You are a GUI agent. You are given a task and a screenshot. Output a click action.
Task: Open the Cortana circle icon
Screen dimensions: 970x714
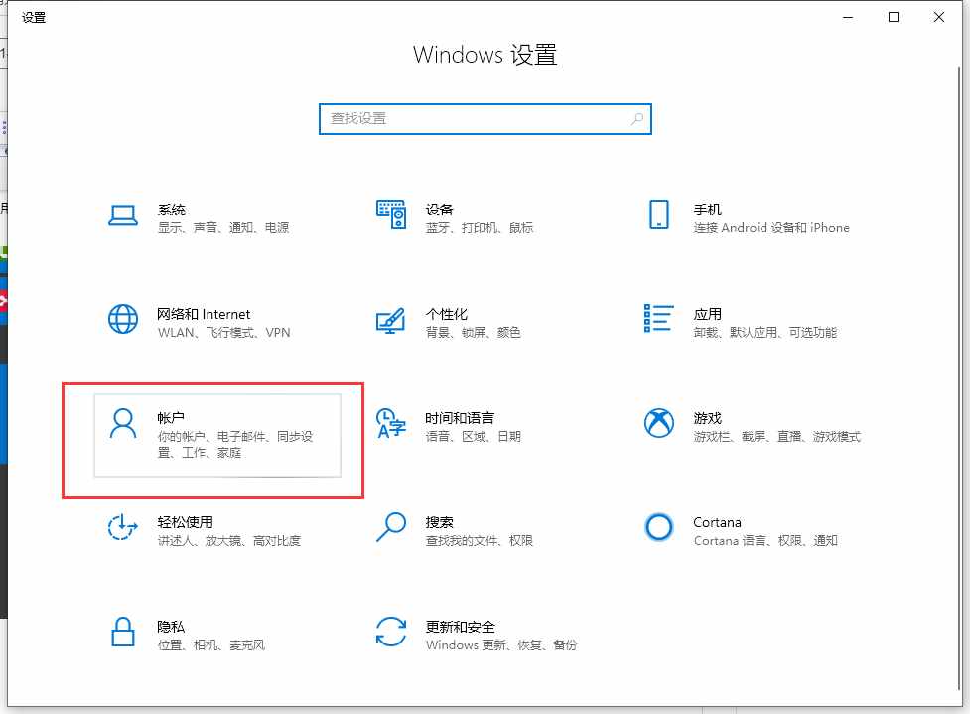click(x=659, y=527)
